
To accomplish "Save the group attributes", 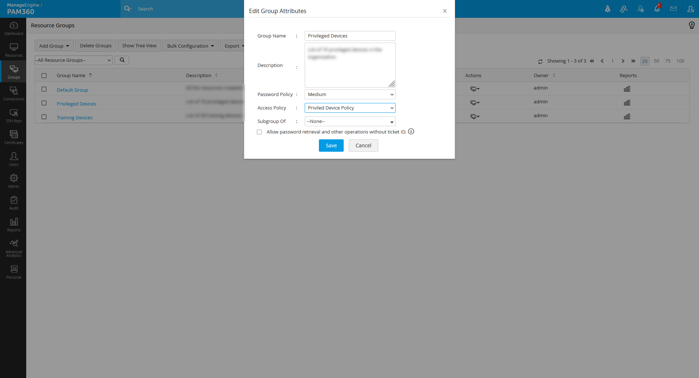I will (x=331, y=146).
